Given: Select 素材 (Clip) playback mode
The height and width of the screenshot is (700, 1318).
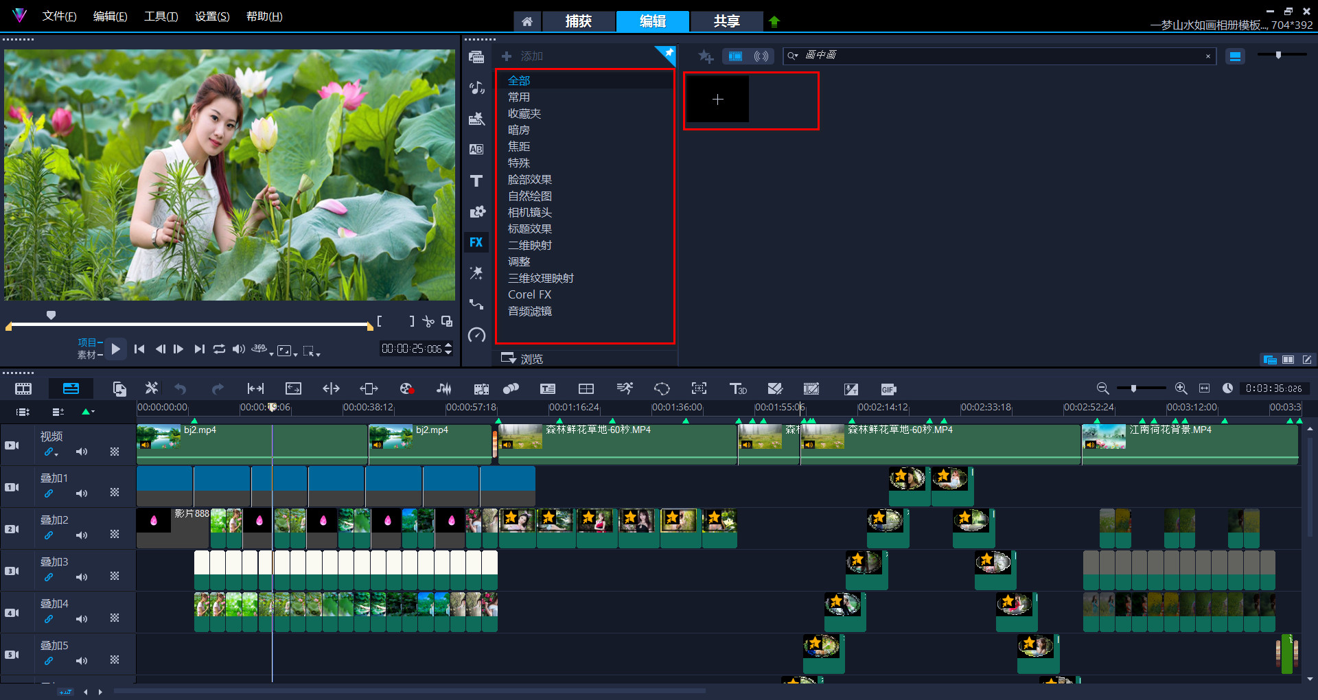Looking at the screenshot, I should click(x=87, y=355).
